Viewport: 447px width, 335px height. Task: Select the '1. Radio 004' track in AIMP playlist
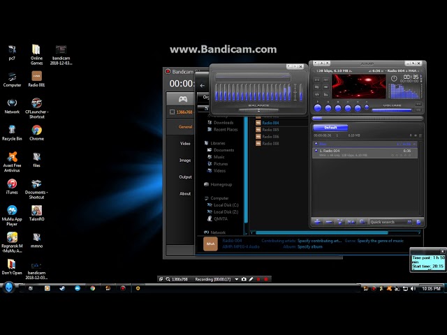click(x=365, y=153)
